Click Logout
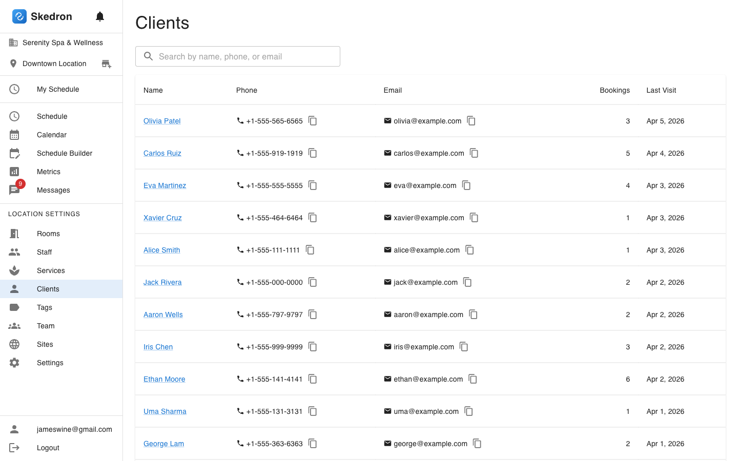 (x=61, y=448)
